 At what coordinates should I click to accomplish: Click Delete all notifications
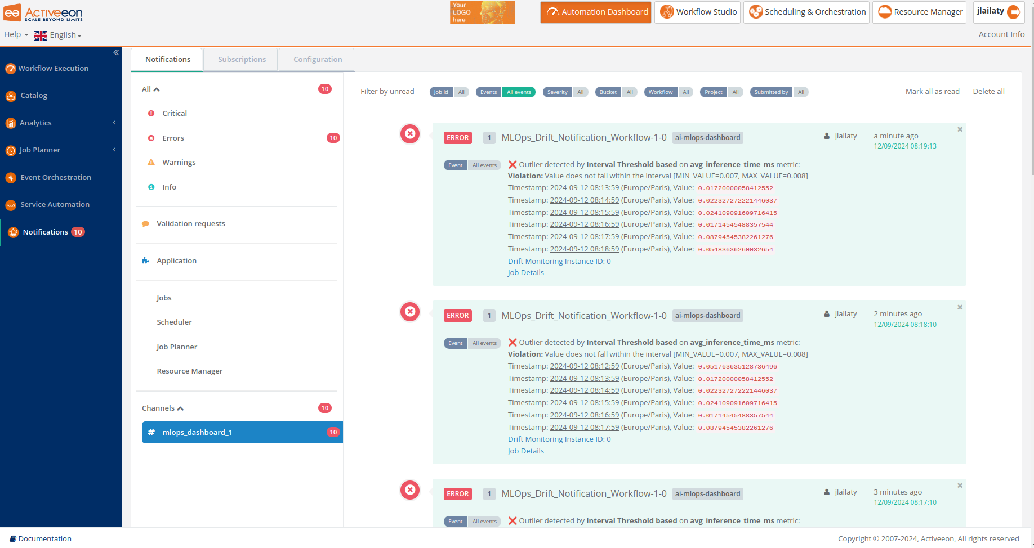[988, 92]
